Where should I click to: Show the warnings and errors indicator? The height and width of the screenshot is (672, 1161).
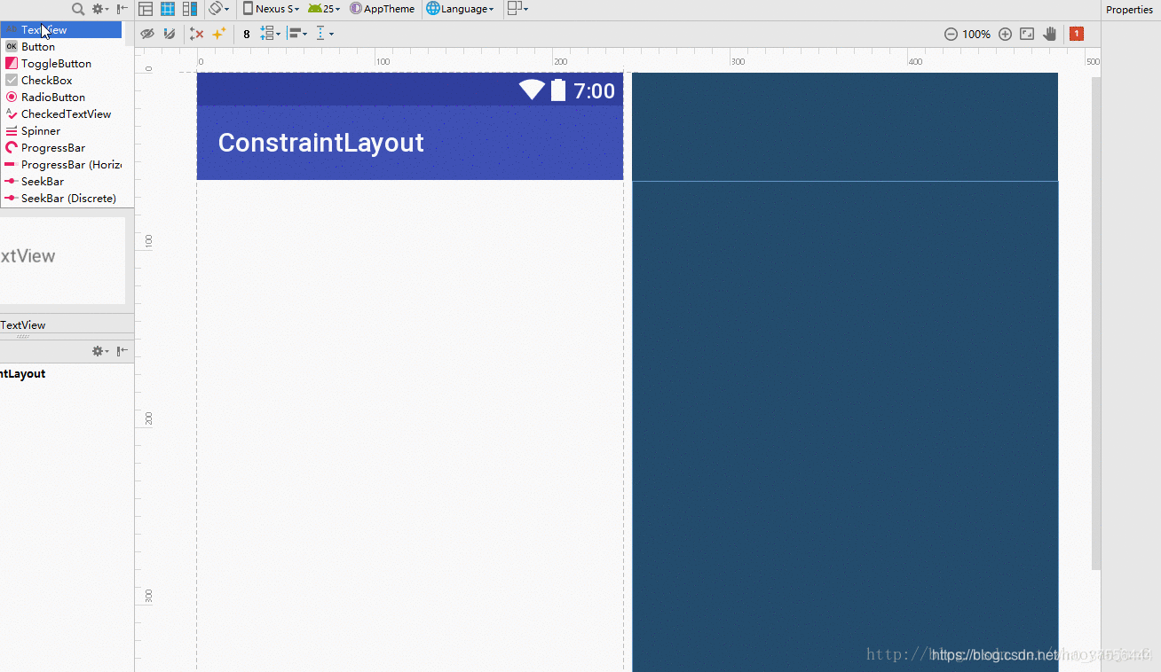pyautogui.click(x=1077, y=34)
